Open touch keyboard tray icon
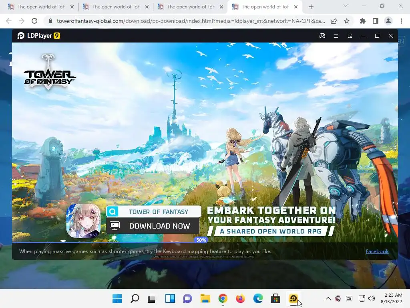The height and width of the screenshot is (308, 410). click(x=349, y=298)
